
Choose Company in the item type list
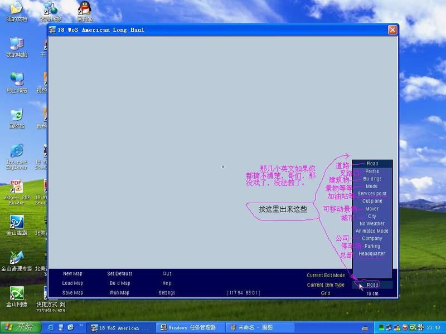372,239
